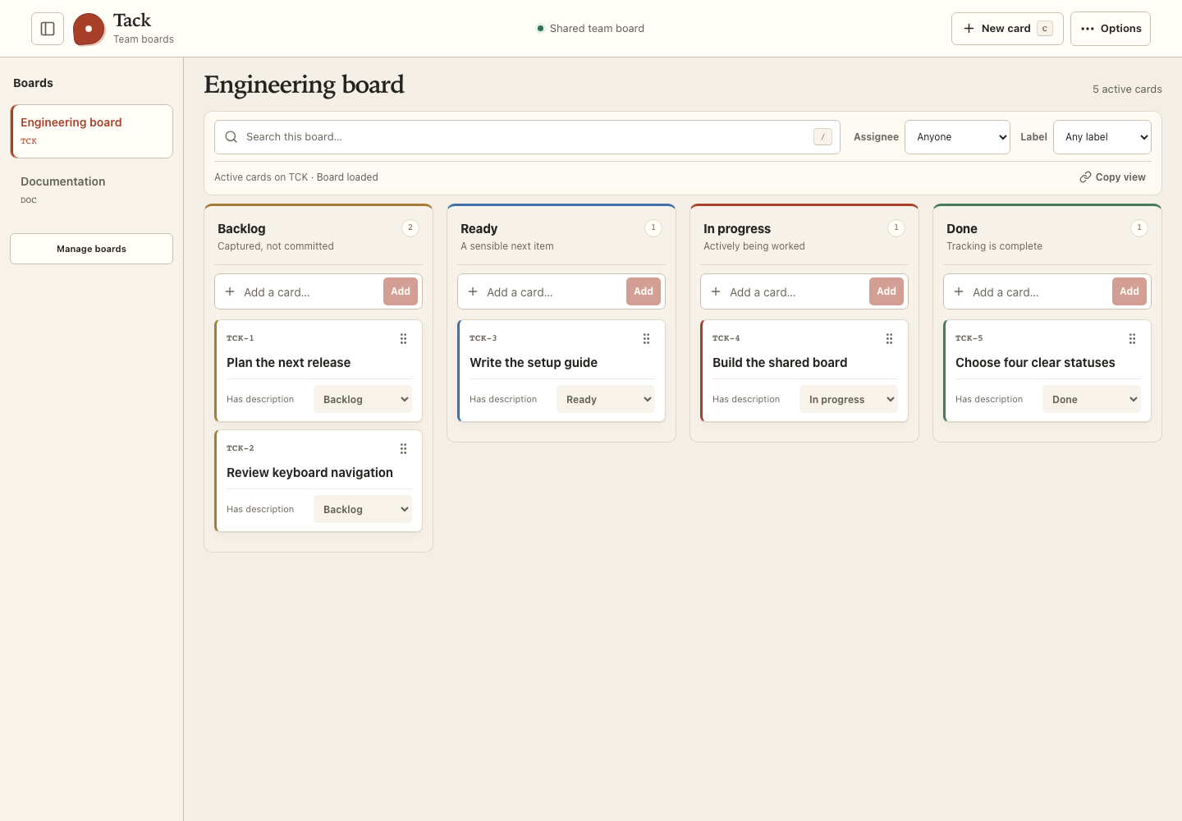1182x821 pixels.
Task: Open the Options menu
Action: point(1111,29)
